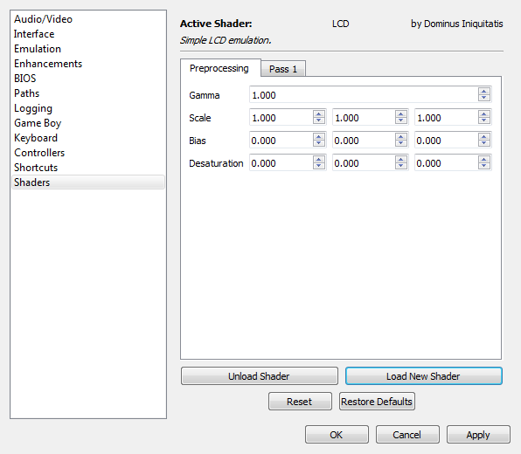The width and height of the screenshot is (521, 454).
Task: Increase the third Scale value
Action: point(484,113)
